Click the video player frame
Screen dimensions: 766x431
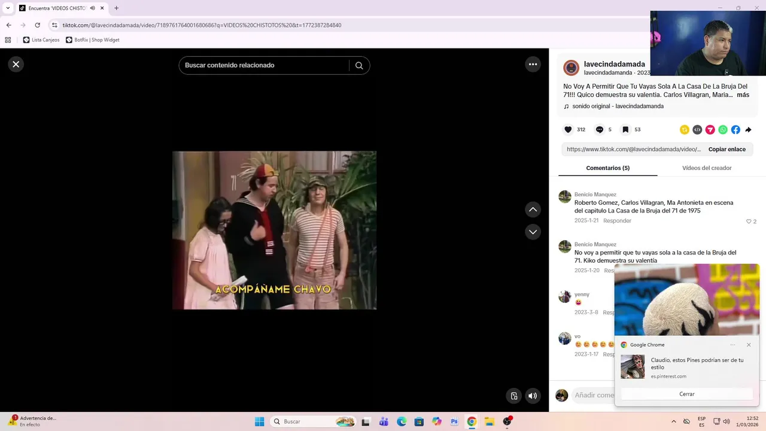pyautogui.click(x=274, y=230)
